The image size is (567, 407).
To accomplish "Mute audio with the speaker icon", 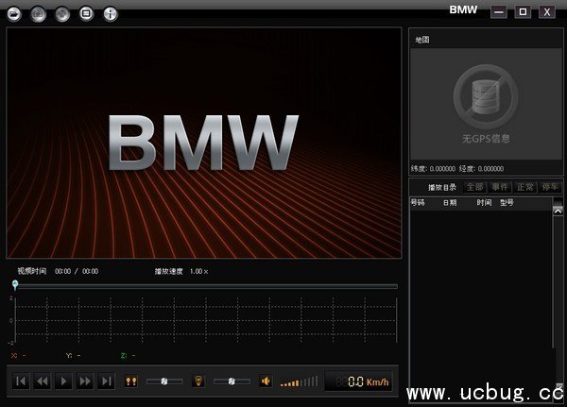I will (x=266, y=381).
